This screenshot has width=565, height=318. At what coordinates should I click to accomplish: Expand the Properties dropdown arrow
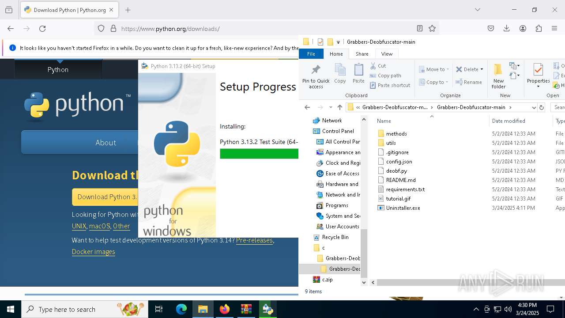(x=538, y=87)
